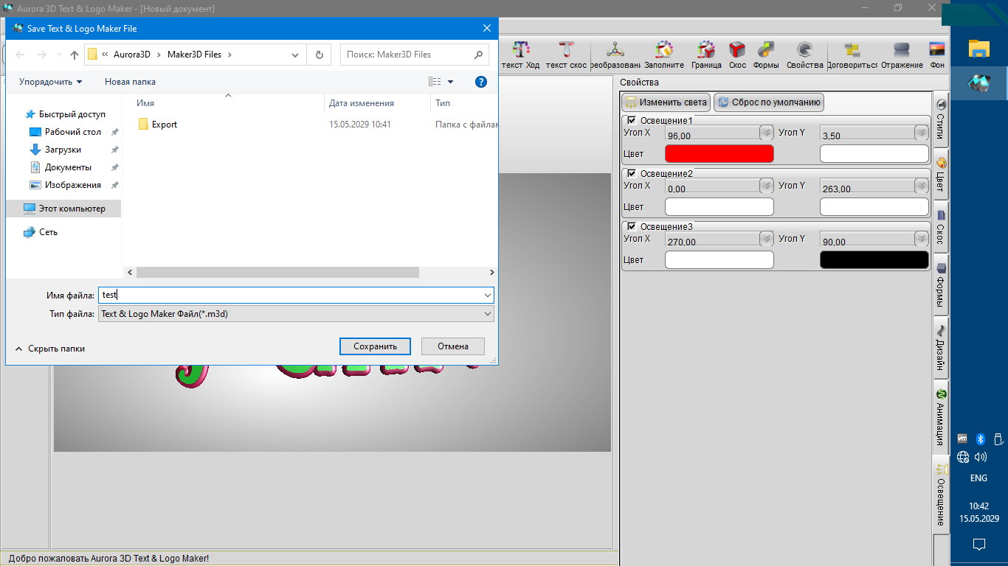The width and height of the screenshot is (1008, 566).
Task: Open the help icon in save dialog
Action: click(481, 82)
